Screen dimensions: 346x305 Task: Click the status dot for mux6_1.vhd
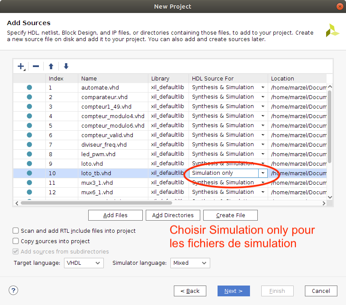[x=29, y=192]
